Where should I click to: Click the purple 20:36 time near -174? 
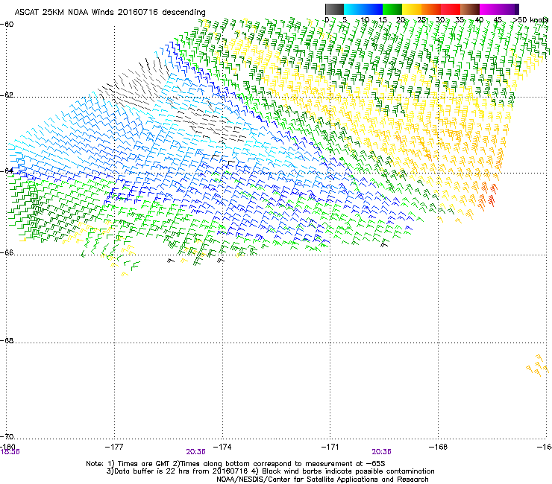[195, 452]
